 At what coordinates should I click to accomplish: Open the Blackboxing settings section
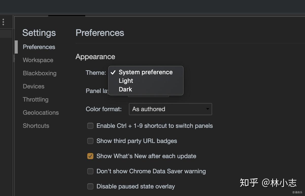(x=40, y=73)
